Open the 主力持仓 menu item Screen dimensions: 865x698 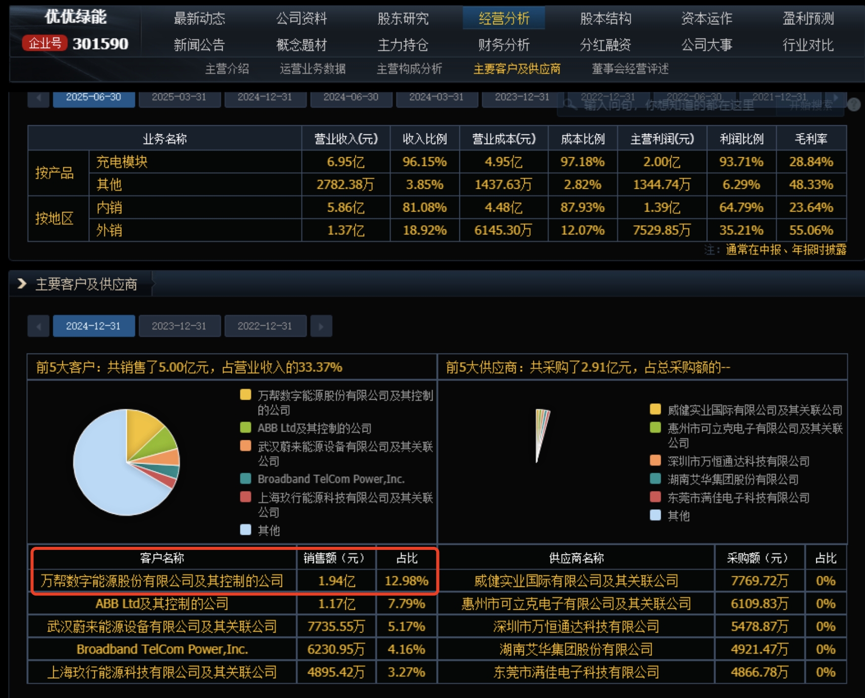coord(403,45)
